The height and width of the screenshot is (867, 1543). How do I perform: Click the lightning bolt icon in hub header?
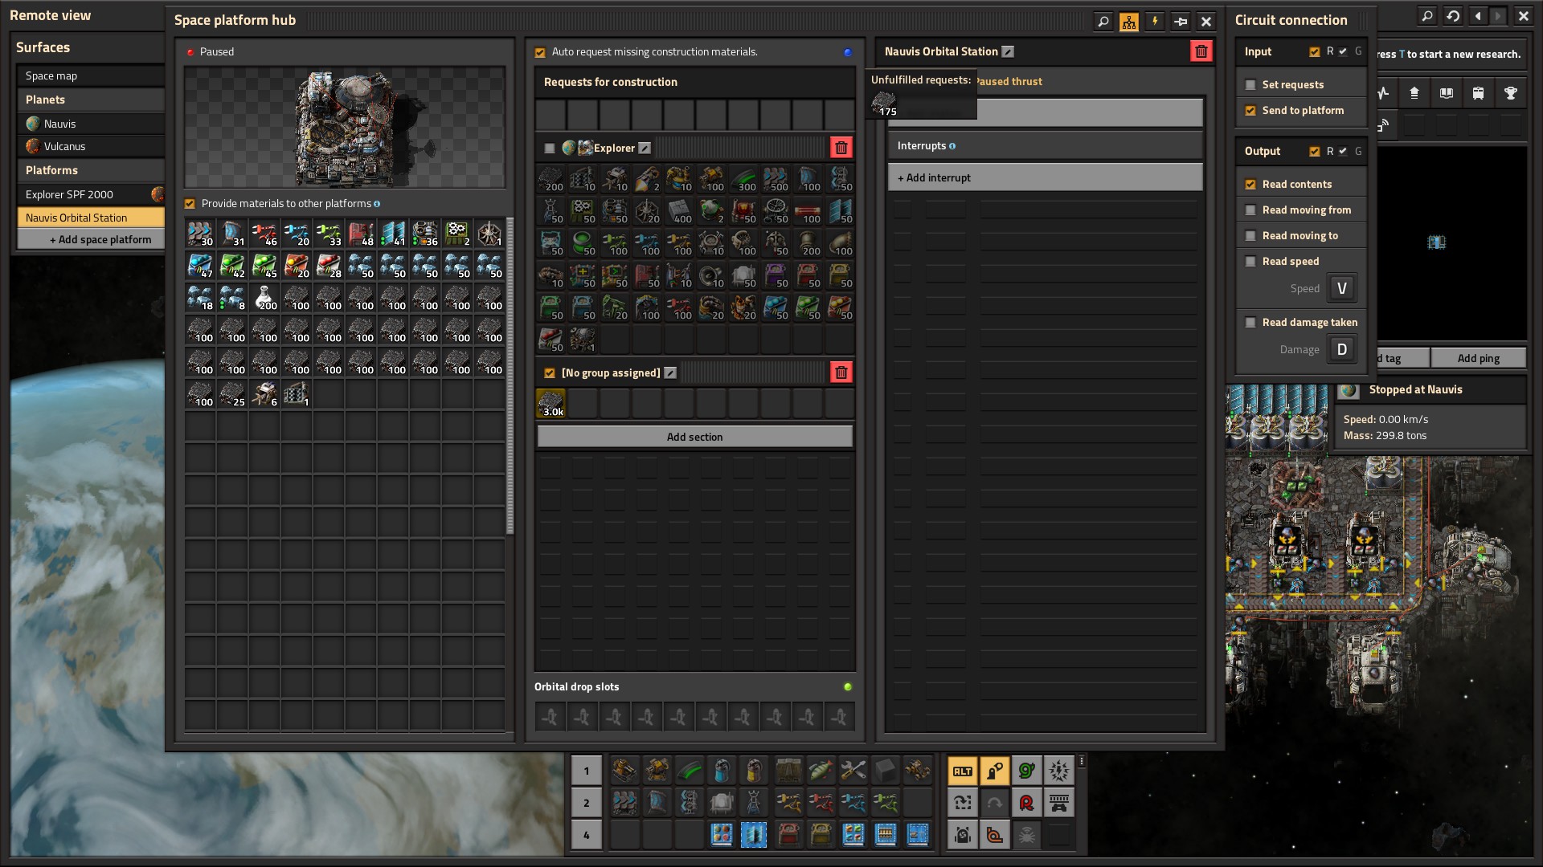(1155, 22)
